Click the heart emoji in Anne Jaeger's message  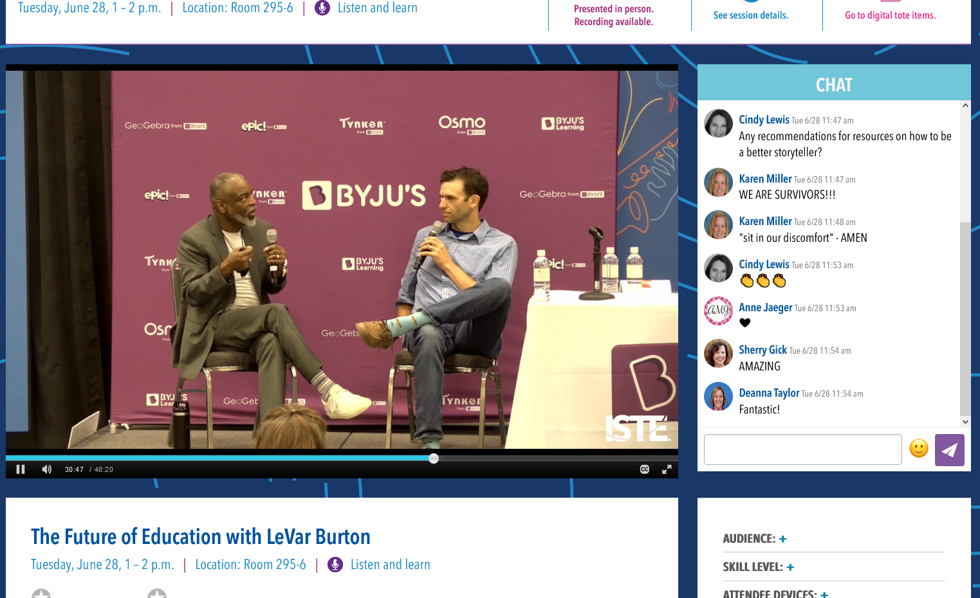[x=744, y=323]
